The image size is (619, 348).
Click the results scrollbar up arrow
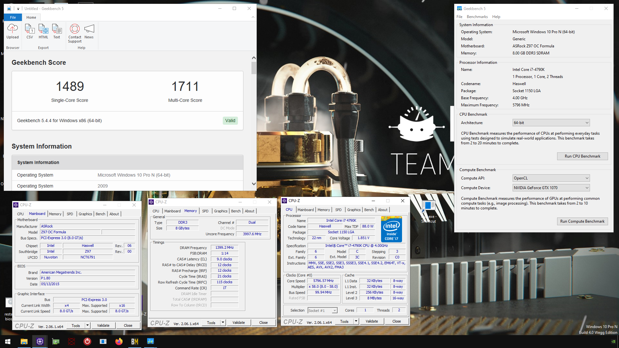coord(254,58)
